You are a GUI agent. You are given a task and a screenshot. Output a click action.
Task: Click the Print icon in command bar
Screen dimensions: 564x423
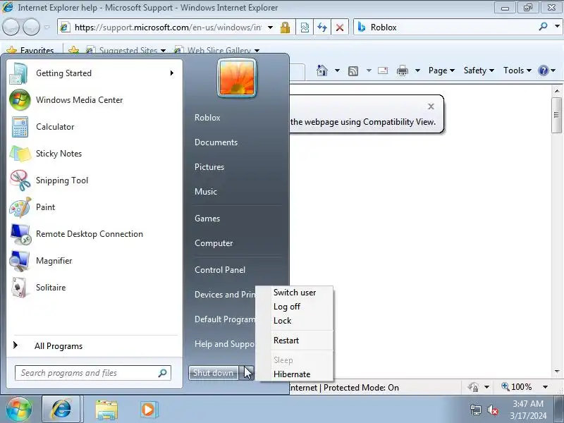tap(403, 70)
